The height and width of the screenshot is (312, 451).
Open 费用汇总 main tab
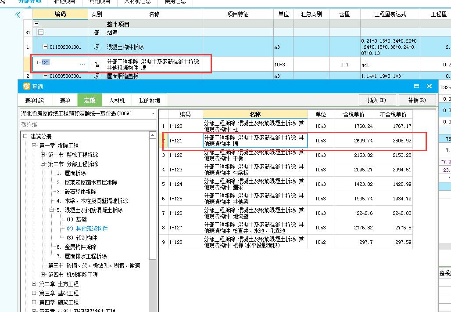click(175, 2)
